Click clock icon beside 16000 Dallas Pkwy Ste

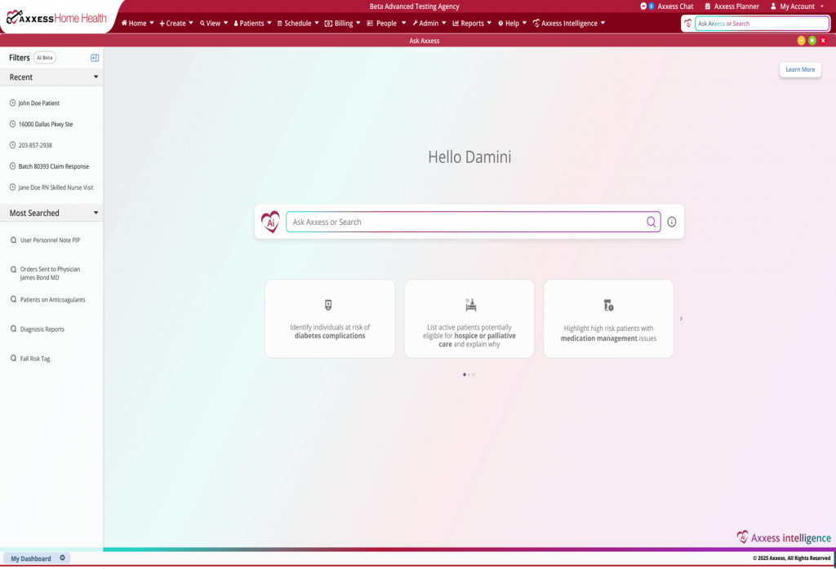pos(13,124)
